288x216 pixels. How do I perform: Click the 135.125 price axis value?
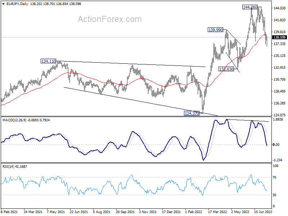(x=280, y=56)
